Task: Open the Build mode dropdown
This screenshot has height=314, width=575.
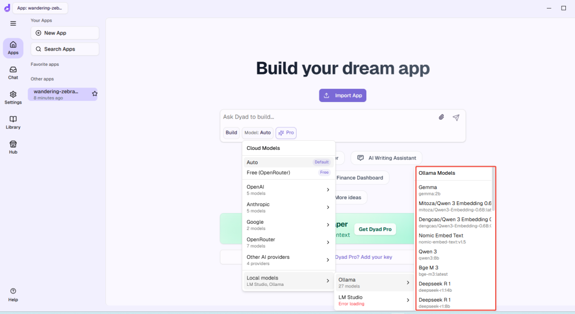Action: coord(232,132)
